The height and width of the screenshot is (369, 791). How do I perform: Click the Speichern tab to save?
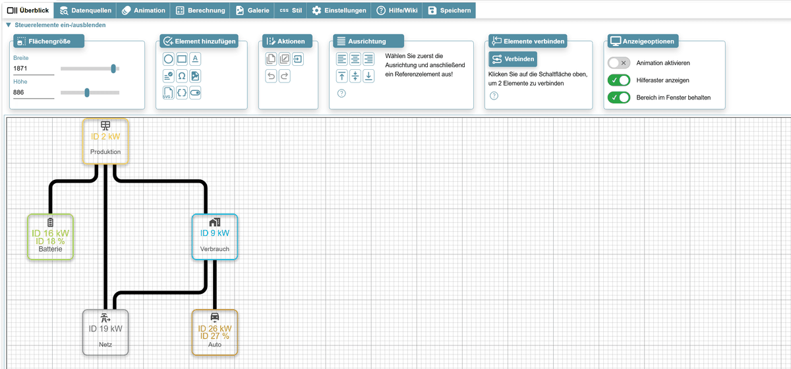coord(449,11)
